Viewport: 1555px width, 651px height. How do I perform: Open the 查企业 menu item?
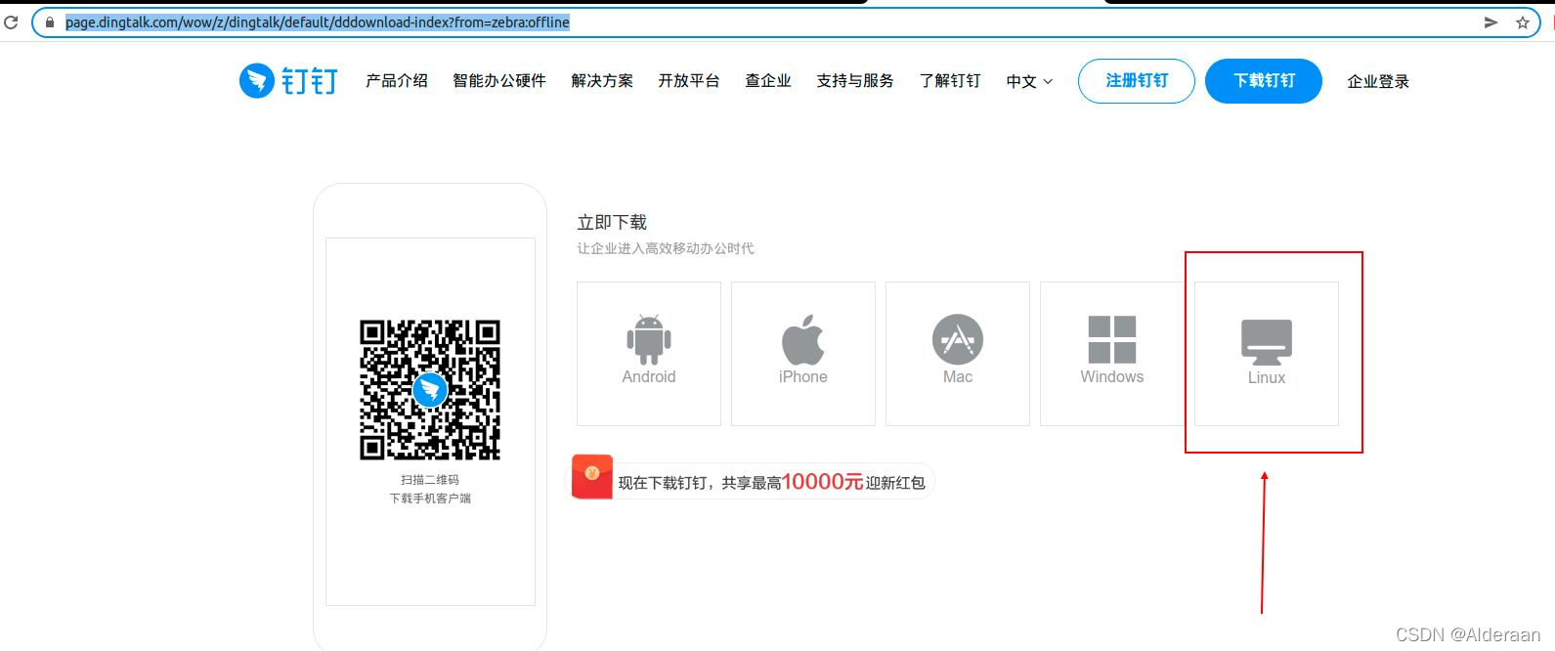click(x=768, y=80)
